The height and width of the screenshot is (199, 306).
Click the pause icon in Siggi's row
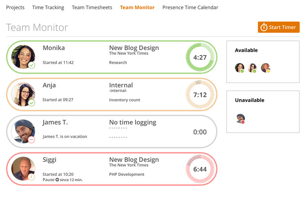click(57, 180)
